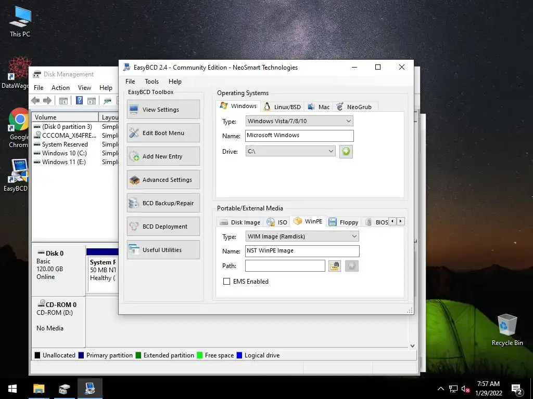Open Disk Management View menu
This screenshot has height=399, width=533.
[84, 87]
